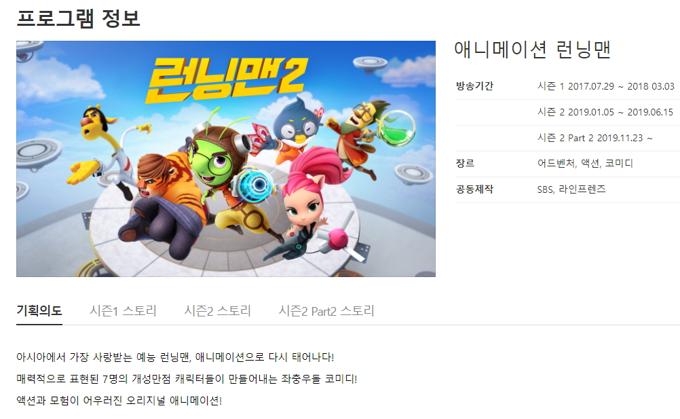Click the 런닝맨2 yellow logo on the poster

[227, 79]
